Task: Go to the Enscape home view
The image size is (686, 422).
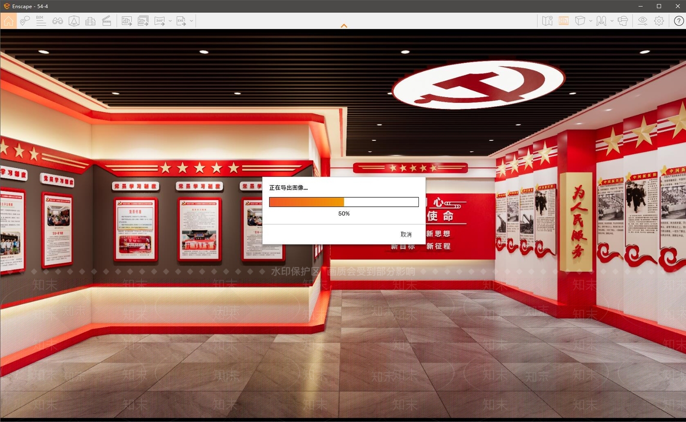Action: [x=9, y=21]
